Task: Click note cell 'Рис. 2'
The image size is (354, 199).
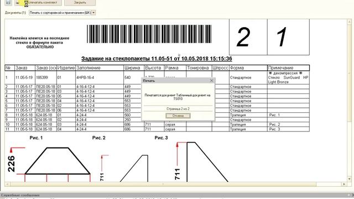Action: tap(288, 124)
